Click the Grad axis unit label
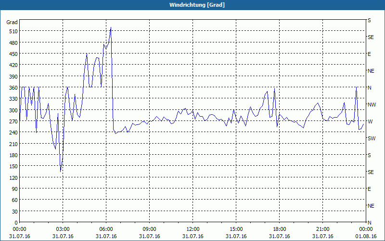Screen dimensions: 385x241 coord(12,22)
